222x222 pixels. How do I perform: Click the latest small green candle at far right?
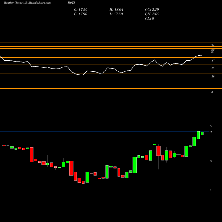tap(202, 134)
